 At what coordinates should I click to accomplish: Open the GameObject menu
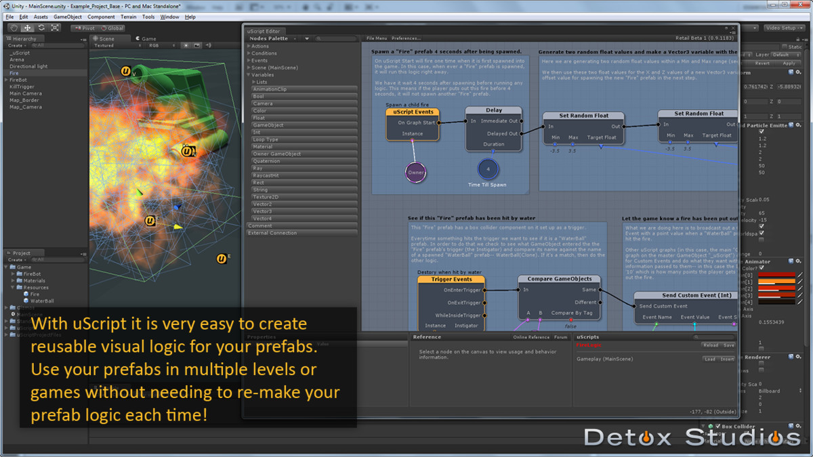(66, 17)
